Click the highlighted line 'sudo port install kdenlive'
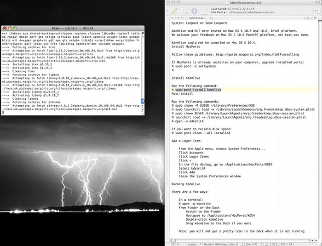322x246 pixels. (x=198, y=90)
